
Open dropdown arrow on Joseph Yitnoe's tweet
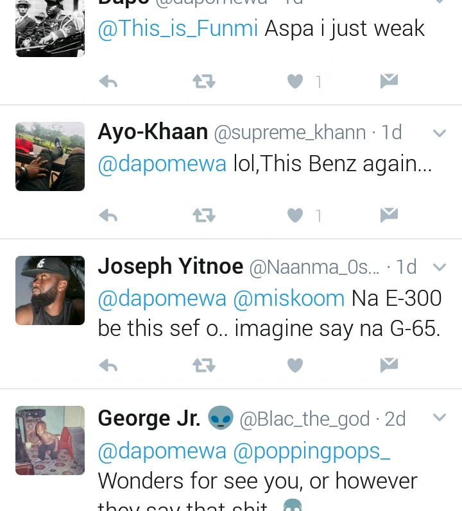(x=440, y=267)
